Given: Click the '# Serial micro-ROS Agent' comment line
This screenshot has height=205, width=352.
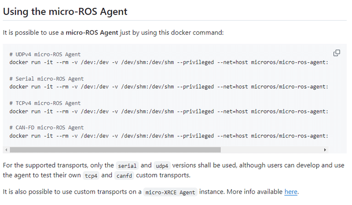Looking at the screenshot, I should coord(47,79).
